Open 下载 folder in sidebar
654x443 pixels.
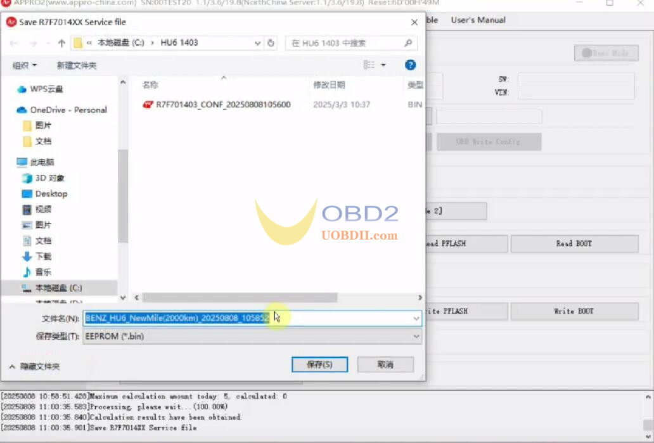pos(37,257)
